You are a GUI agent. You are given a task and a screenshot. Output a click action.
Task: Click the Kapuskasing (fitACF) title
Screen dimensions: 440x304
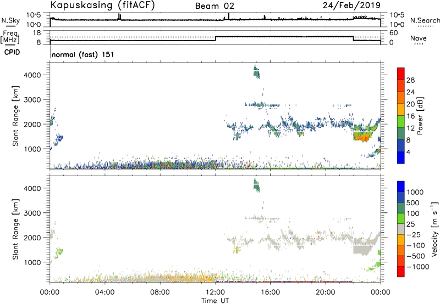(x=102, y=5)
